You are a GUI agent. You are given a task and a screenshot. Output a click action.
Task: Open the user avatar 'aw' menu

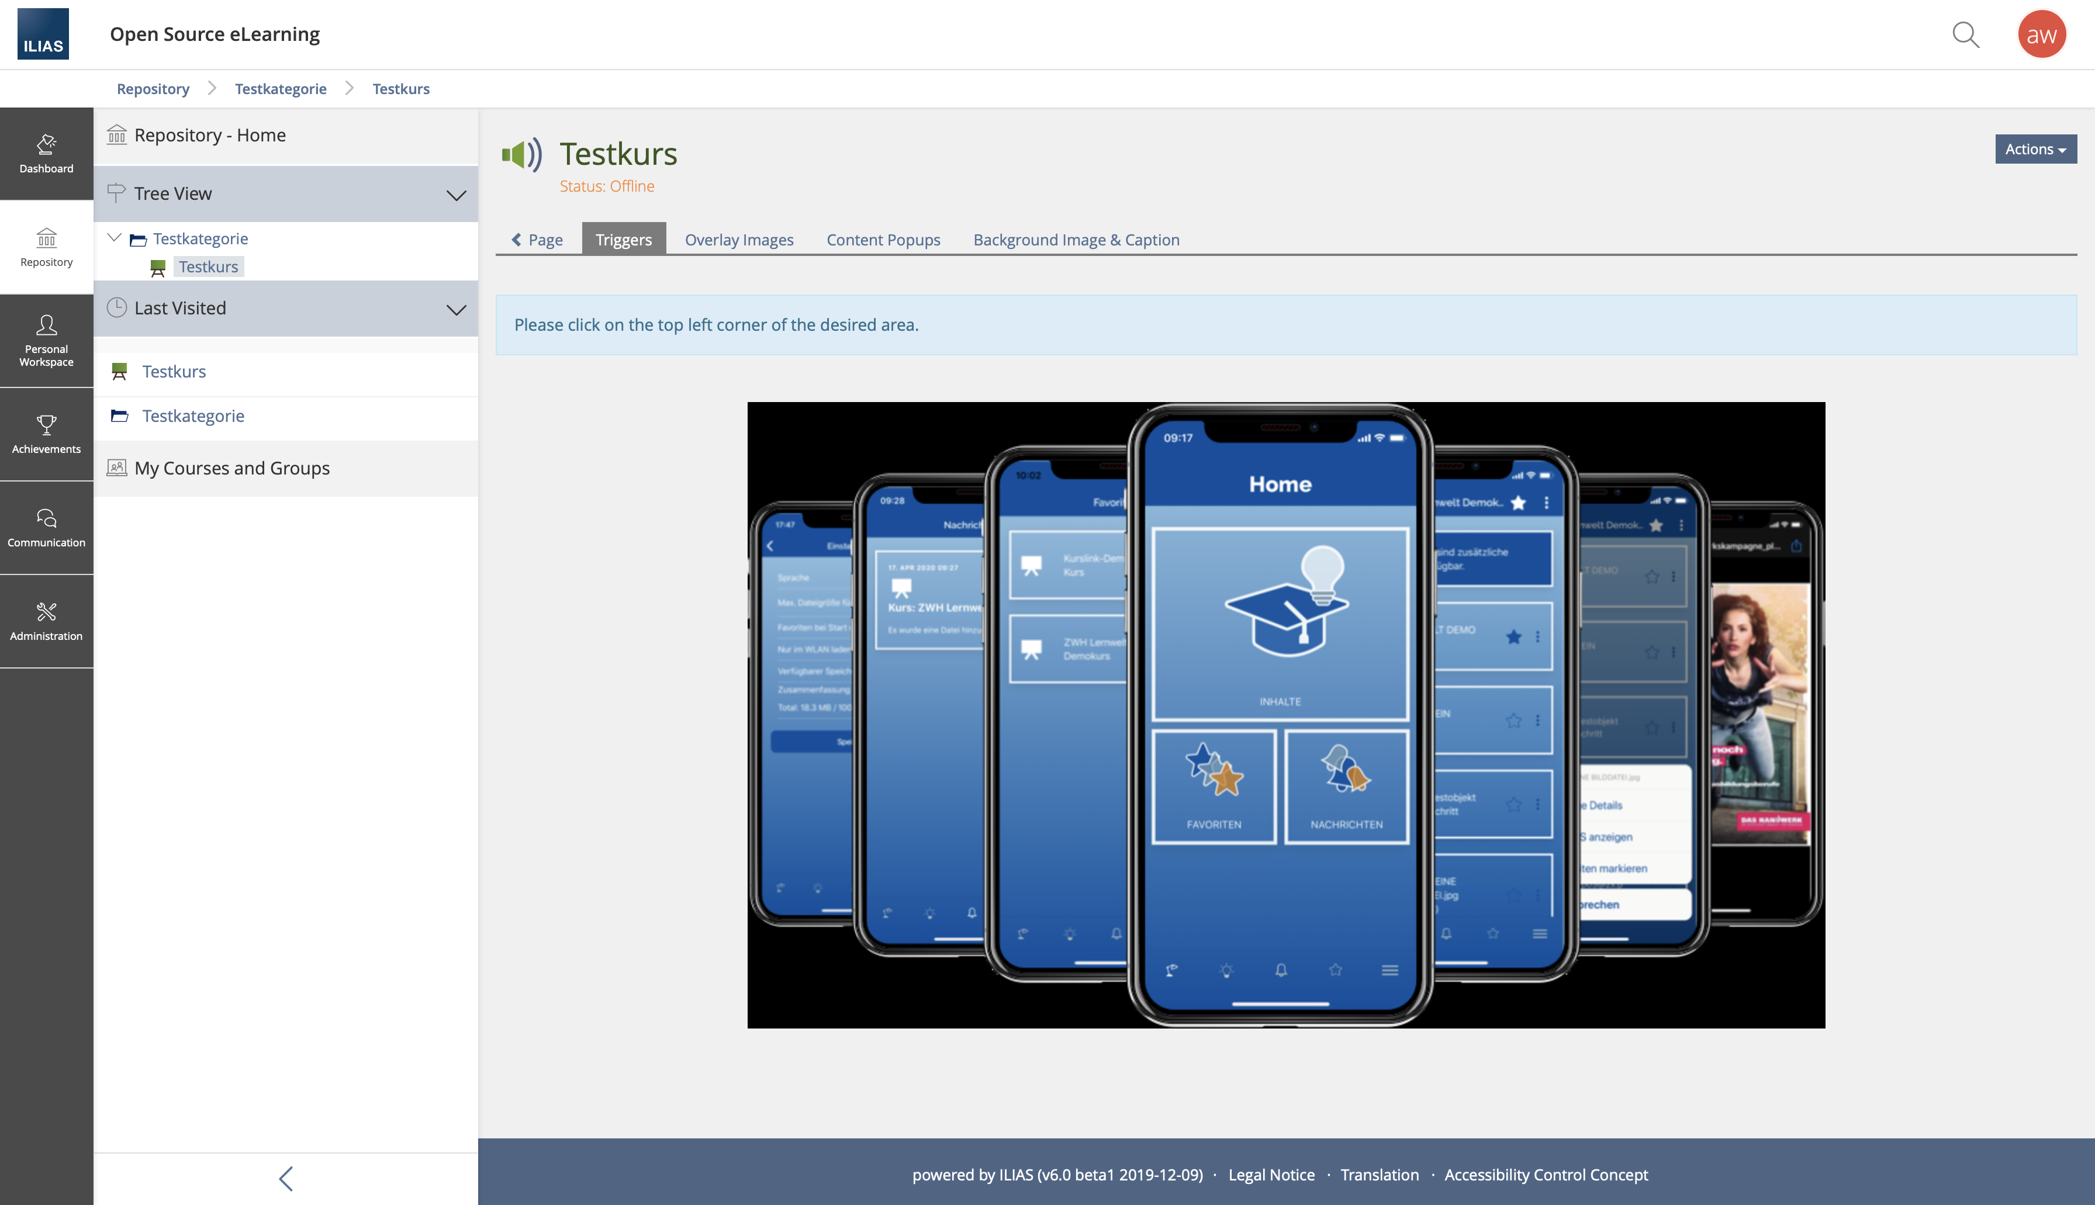point(2041,34)
